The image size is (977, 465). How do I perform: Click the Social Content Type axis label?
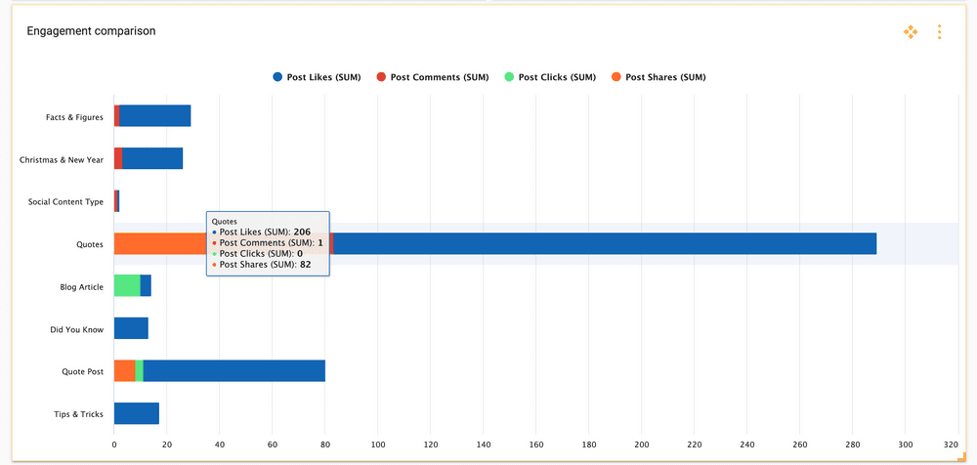[x=65, y=202]
